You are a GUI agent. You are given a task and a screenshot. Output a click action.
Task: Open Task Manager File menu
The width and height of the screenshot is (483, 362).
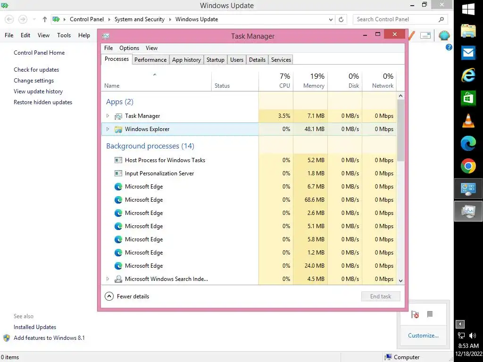pos(108,48)
